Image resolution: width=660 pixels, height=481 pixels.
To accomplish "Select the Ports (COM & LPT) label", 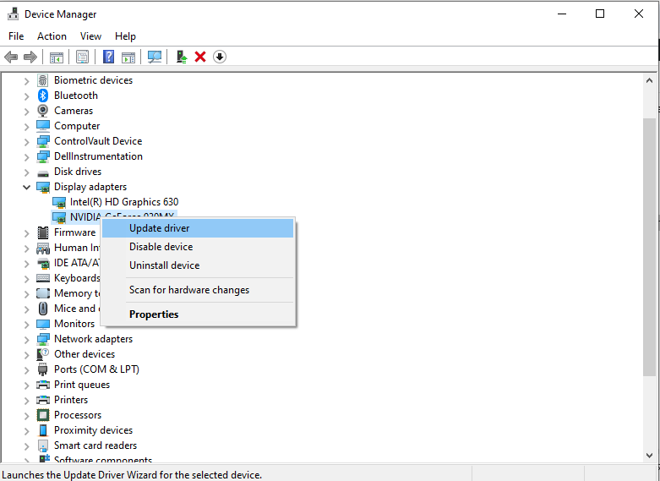I will [x=96, y=369].
